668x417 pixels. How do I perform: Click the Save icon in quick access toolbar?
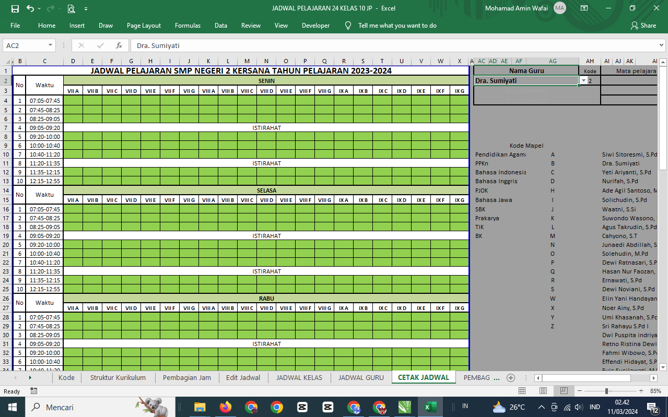click(x=15, y=8)
